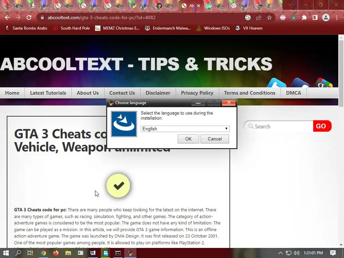The image size is (344, 258).
Task: Open the striped flag extension icon
Action: coord(283,17)
